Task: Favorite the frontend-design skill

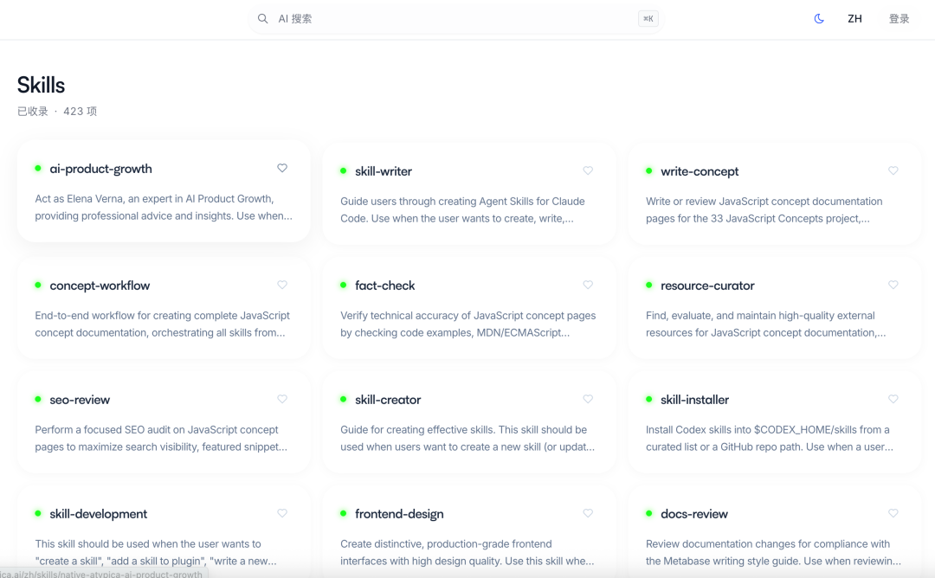Action: pos(588,513)
